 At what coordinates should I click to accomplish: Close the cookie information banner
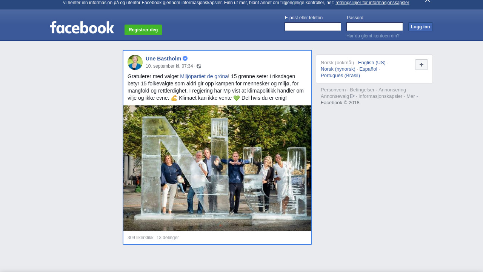(427, 1)
